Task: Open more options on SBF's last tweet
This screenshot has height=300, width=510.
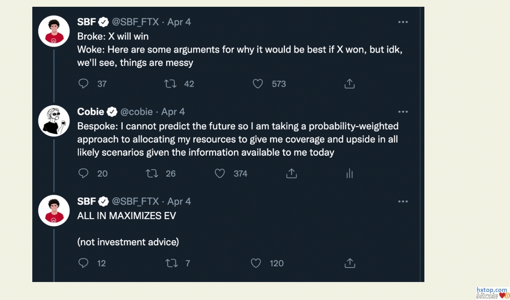Action: pyautogui.click(x=402, y=201)
